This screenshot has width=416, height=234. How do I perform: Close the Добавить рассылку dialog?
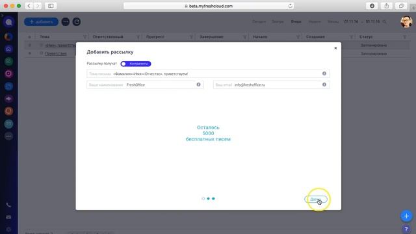pos(335,48)
